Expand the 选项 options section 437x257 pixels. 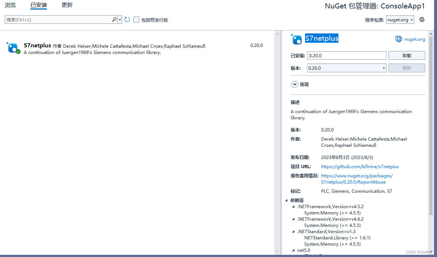click(x=295, y=84)
